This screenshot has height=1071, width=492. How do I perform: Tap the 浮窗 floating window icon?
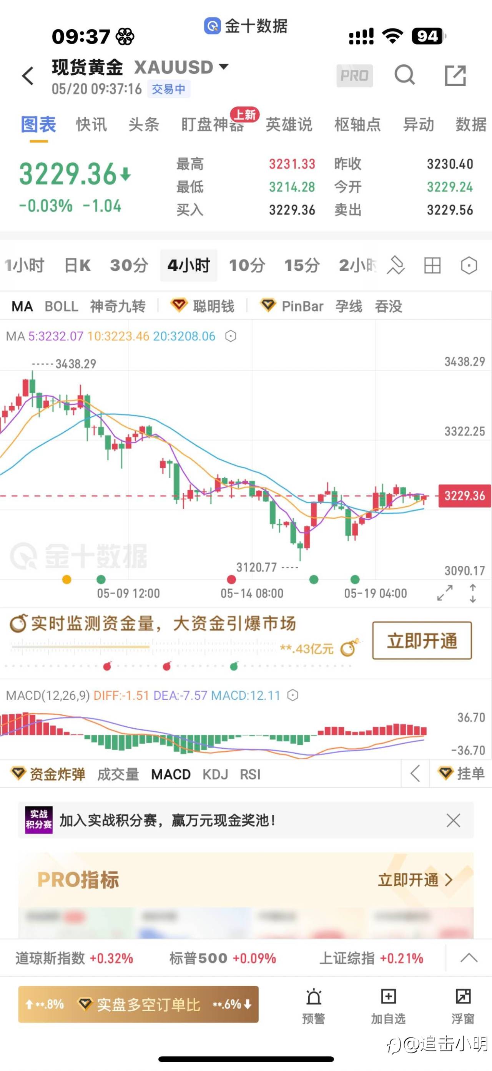pyautogui.click(x=463, y=1006)
